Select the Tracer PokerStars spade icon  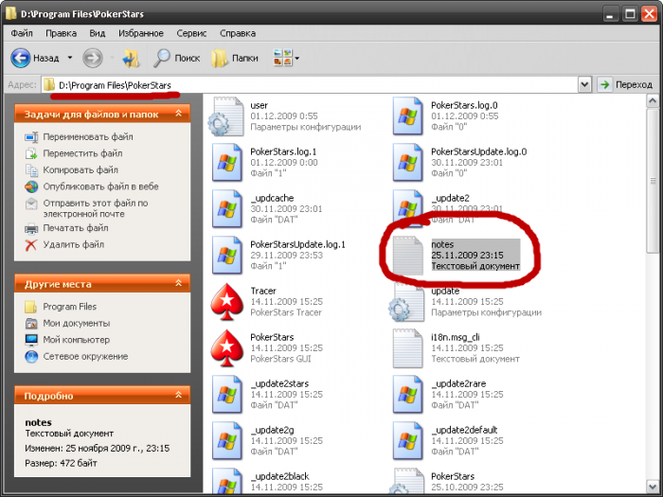point(227,302)
